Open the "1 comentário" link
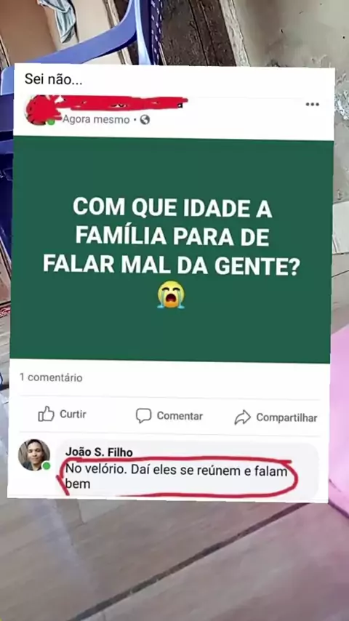 51,377
